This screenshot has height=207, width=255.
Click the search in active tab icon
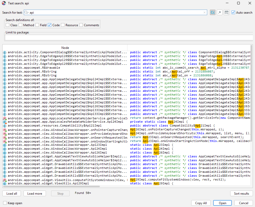point(227,12)
